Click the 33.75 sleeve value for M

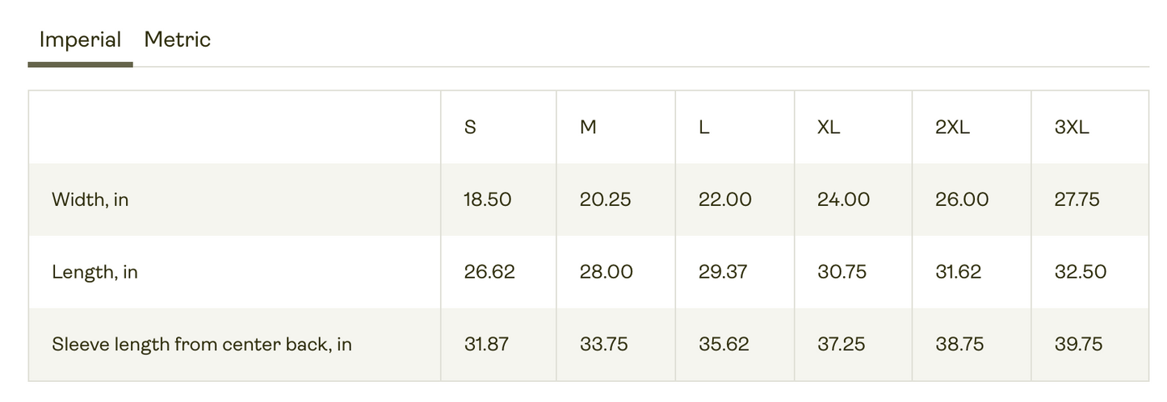604,344
